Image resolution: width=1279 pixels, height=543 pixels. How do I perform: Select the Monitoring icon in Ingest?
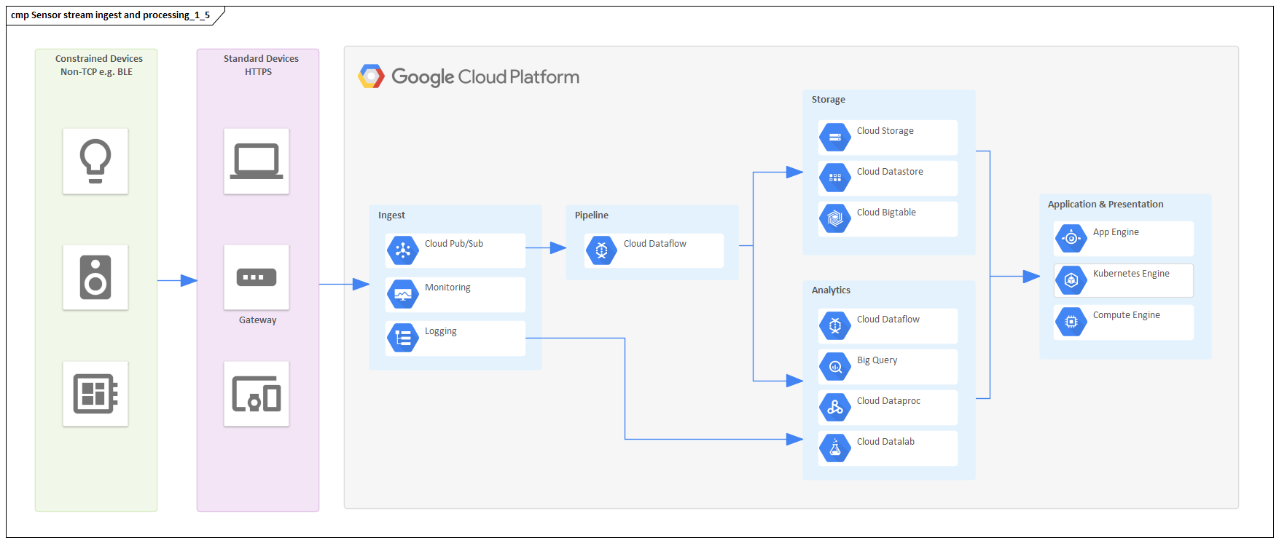(402, 294)
